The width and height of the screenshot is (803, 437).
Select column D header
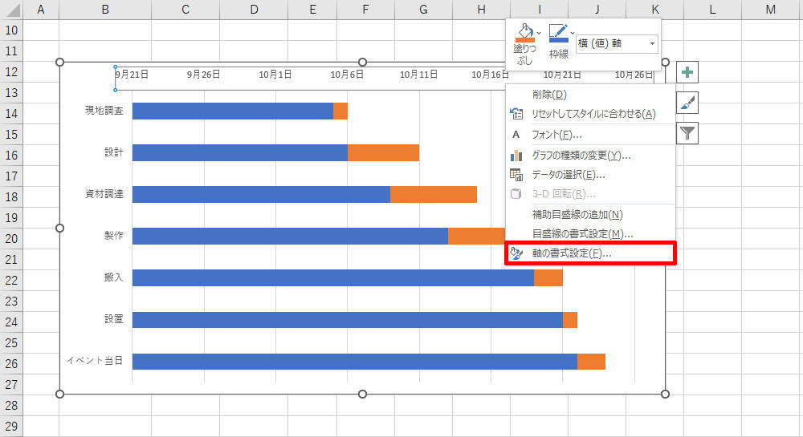[x=254, y=10]
